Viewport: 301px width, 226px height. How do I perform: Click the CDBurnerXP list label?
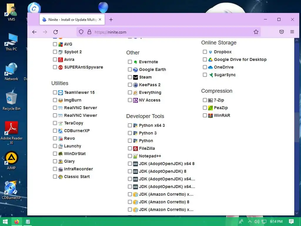click(x=77, y=131)
